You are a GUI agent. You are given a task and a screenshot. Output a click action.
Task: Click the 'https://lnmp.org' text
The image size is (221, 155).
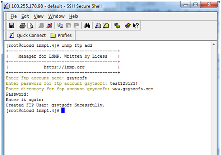64,67
